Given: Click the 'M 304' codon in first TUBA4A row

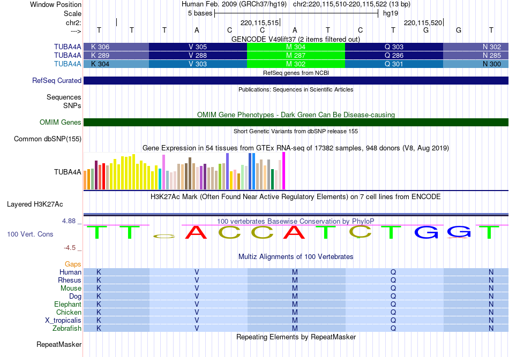Looking at the screenshot, I should (296, 47).
